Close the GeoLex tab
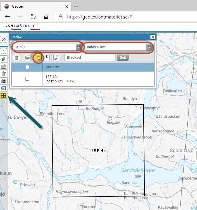Screen dimensions: 197x210 tap(67, 6)
